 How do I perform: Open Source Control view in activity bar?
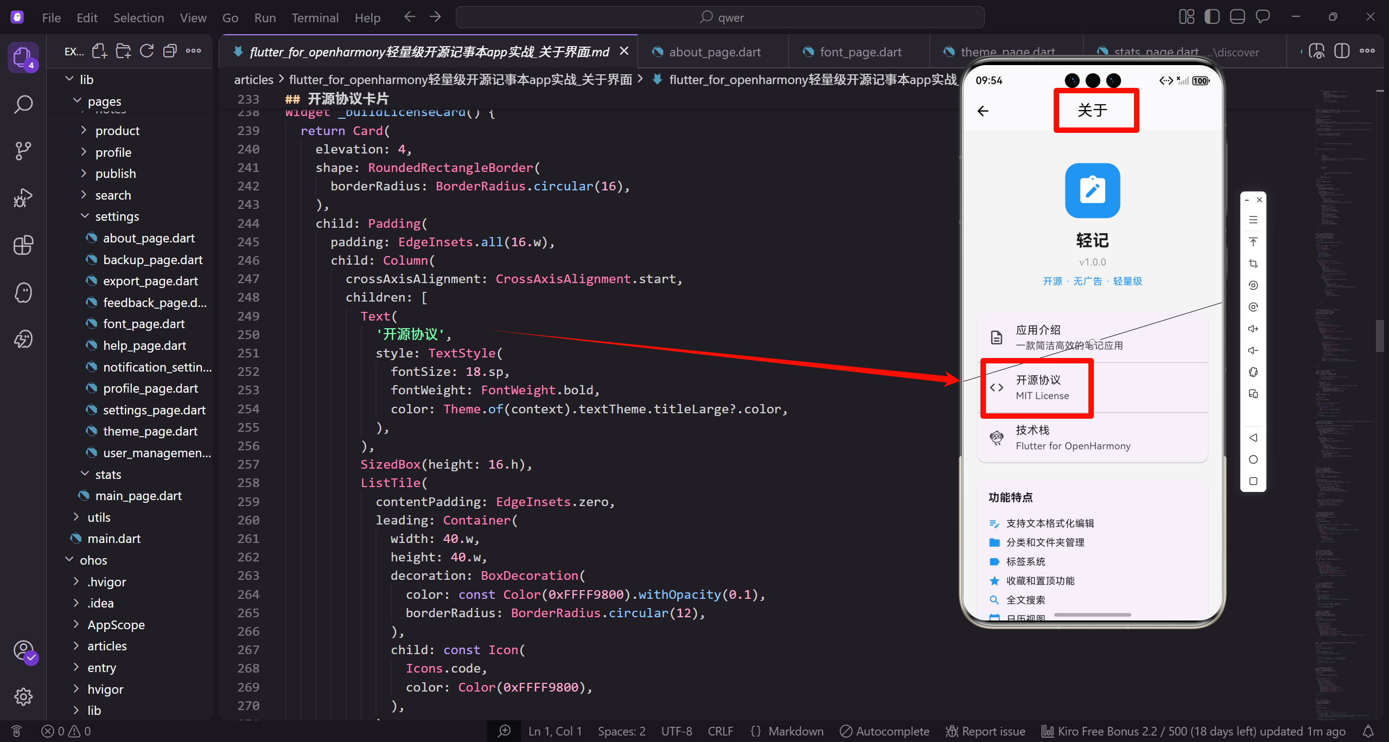point(23,151)
